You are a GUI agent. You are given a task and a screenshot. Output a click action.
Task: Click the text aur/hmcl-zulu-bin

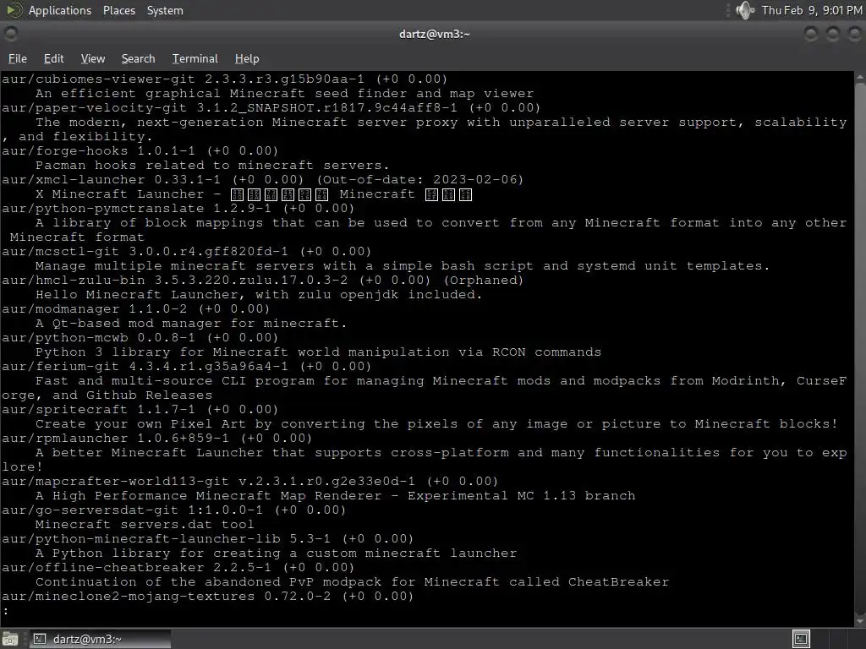pyautogui.click(x=74, y=280)
